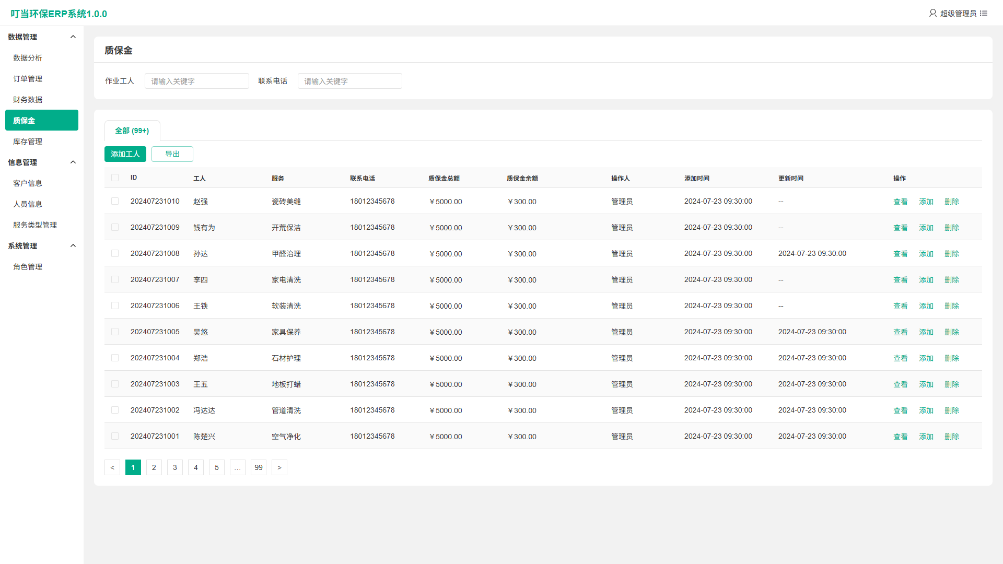This screenshot has height=564, width=1003.
Task: Click the user avatar icon
Action: pyautogui.click(x=932, y=13)
